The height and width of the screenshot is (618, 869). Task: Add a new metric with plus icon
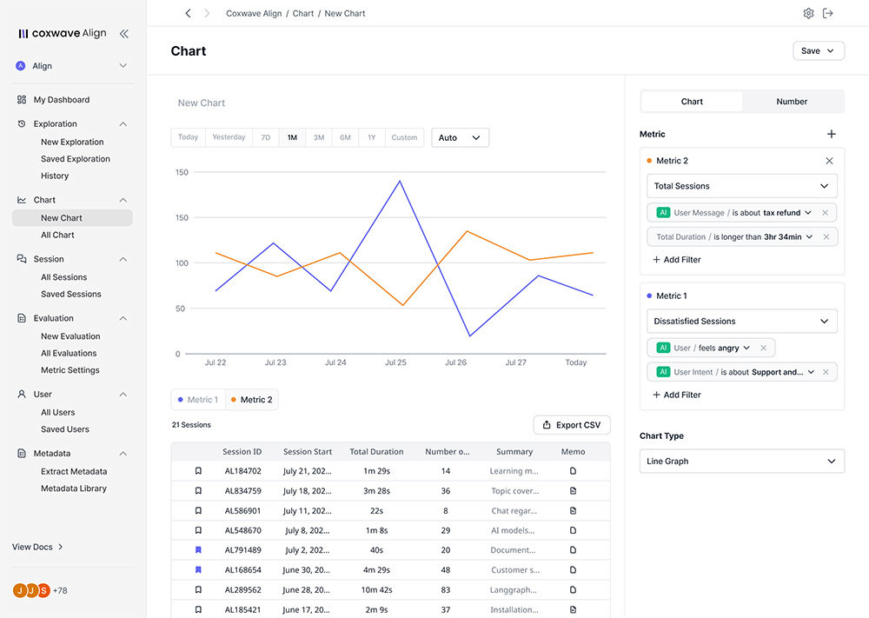831,134
